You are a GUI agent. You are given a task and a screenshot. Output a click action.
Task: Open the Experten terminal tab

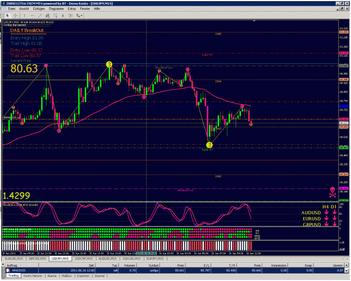(83, 276)
